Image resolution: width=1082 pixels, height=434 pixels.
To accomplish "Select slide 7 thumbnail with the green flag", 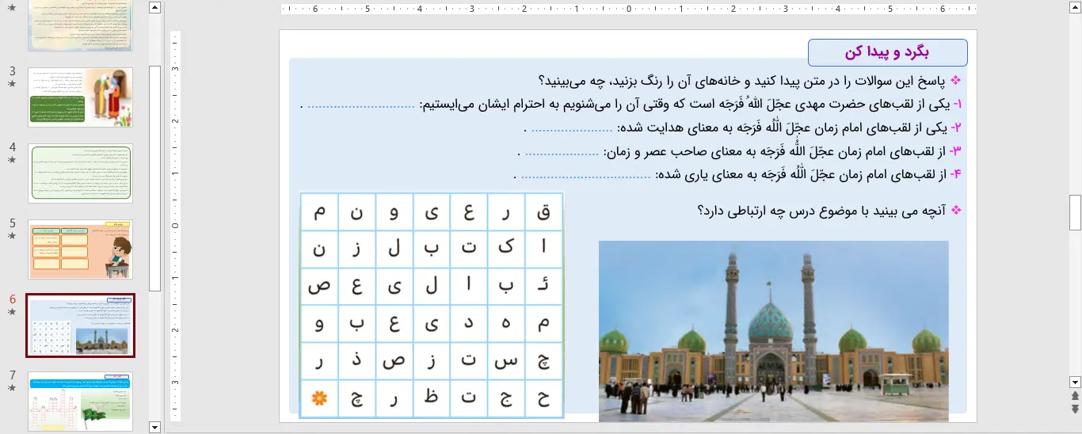I will (80, 402).
